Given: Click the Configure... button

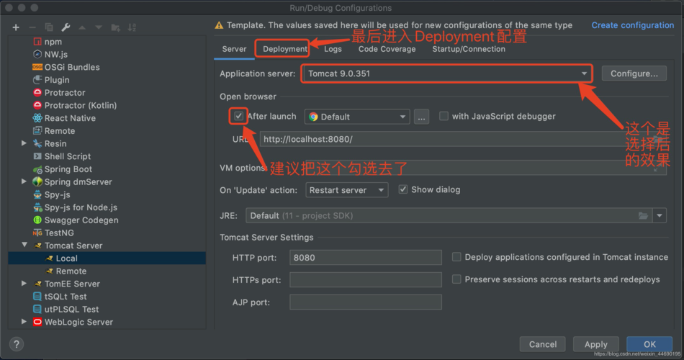Looking at the screenshot, I should point(634,73).
